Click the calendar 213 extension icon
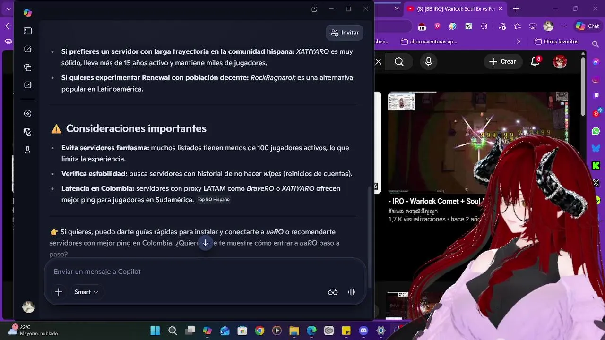Viewport: 605px width, 340px height. tap(422, 26)
